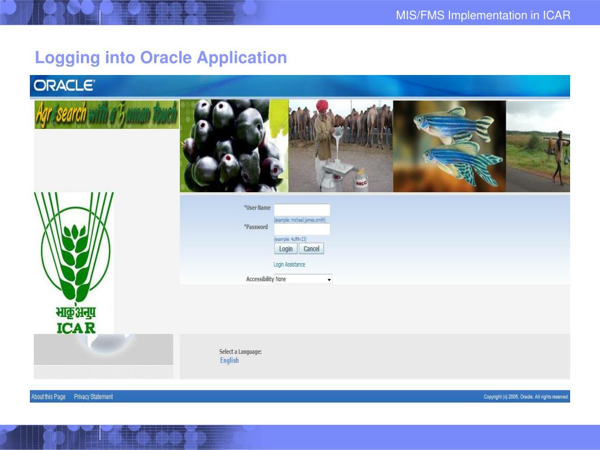600x450 pixels.
Task: Click the globe image below ICAR logo
Action: click(103, 350)
